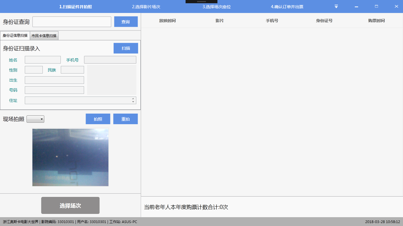Screen dimensions: 403x226
Task: Go to step 2.选择影片场次
Action: [146, 7]
